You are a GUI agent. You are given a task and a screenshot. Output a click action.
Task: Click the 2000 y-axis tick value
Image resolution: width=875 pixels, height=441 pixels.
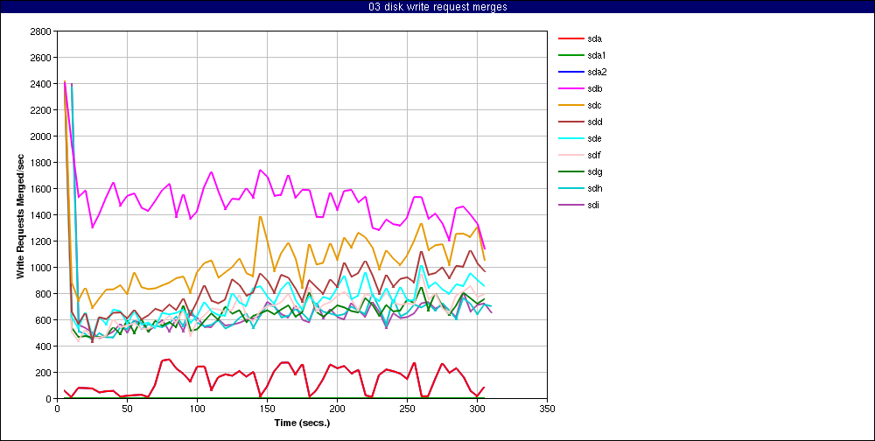(x=42, y=136)
